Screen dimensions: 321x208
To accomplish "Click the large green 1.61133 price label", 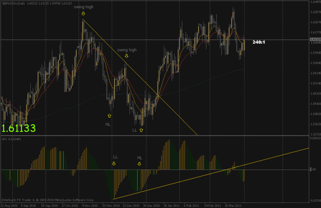I will (x=18, y=128).
